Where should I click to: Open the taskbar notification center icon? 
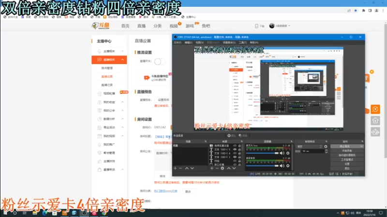pyautogui.click(x=381, y=213)
